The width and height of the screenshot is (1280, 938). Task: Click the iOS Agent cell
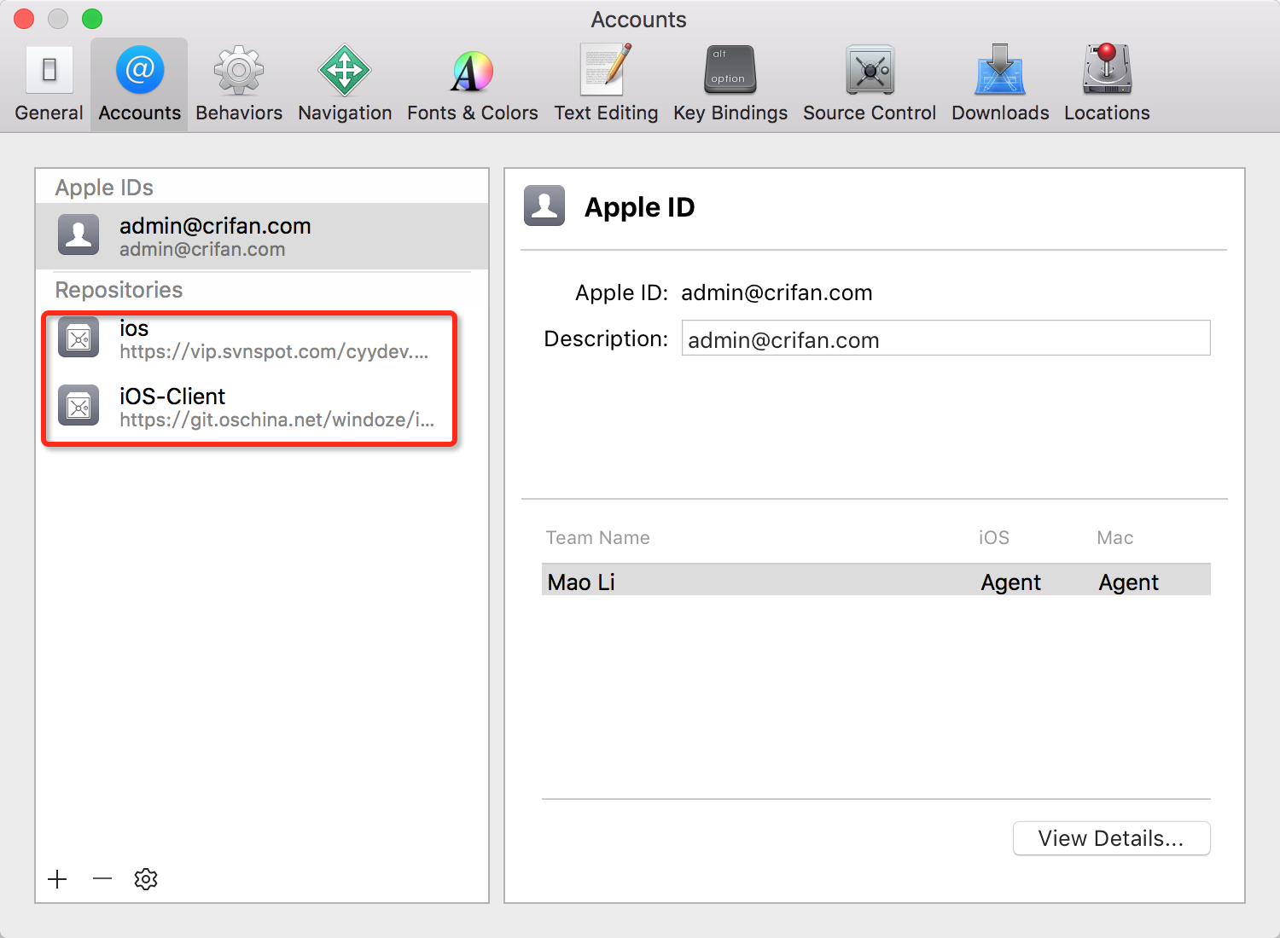1010,582
